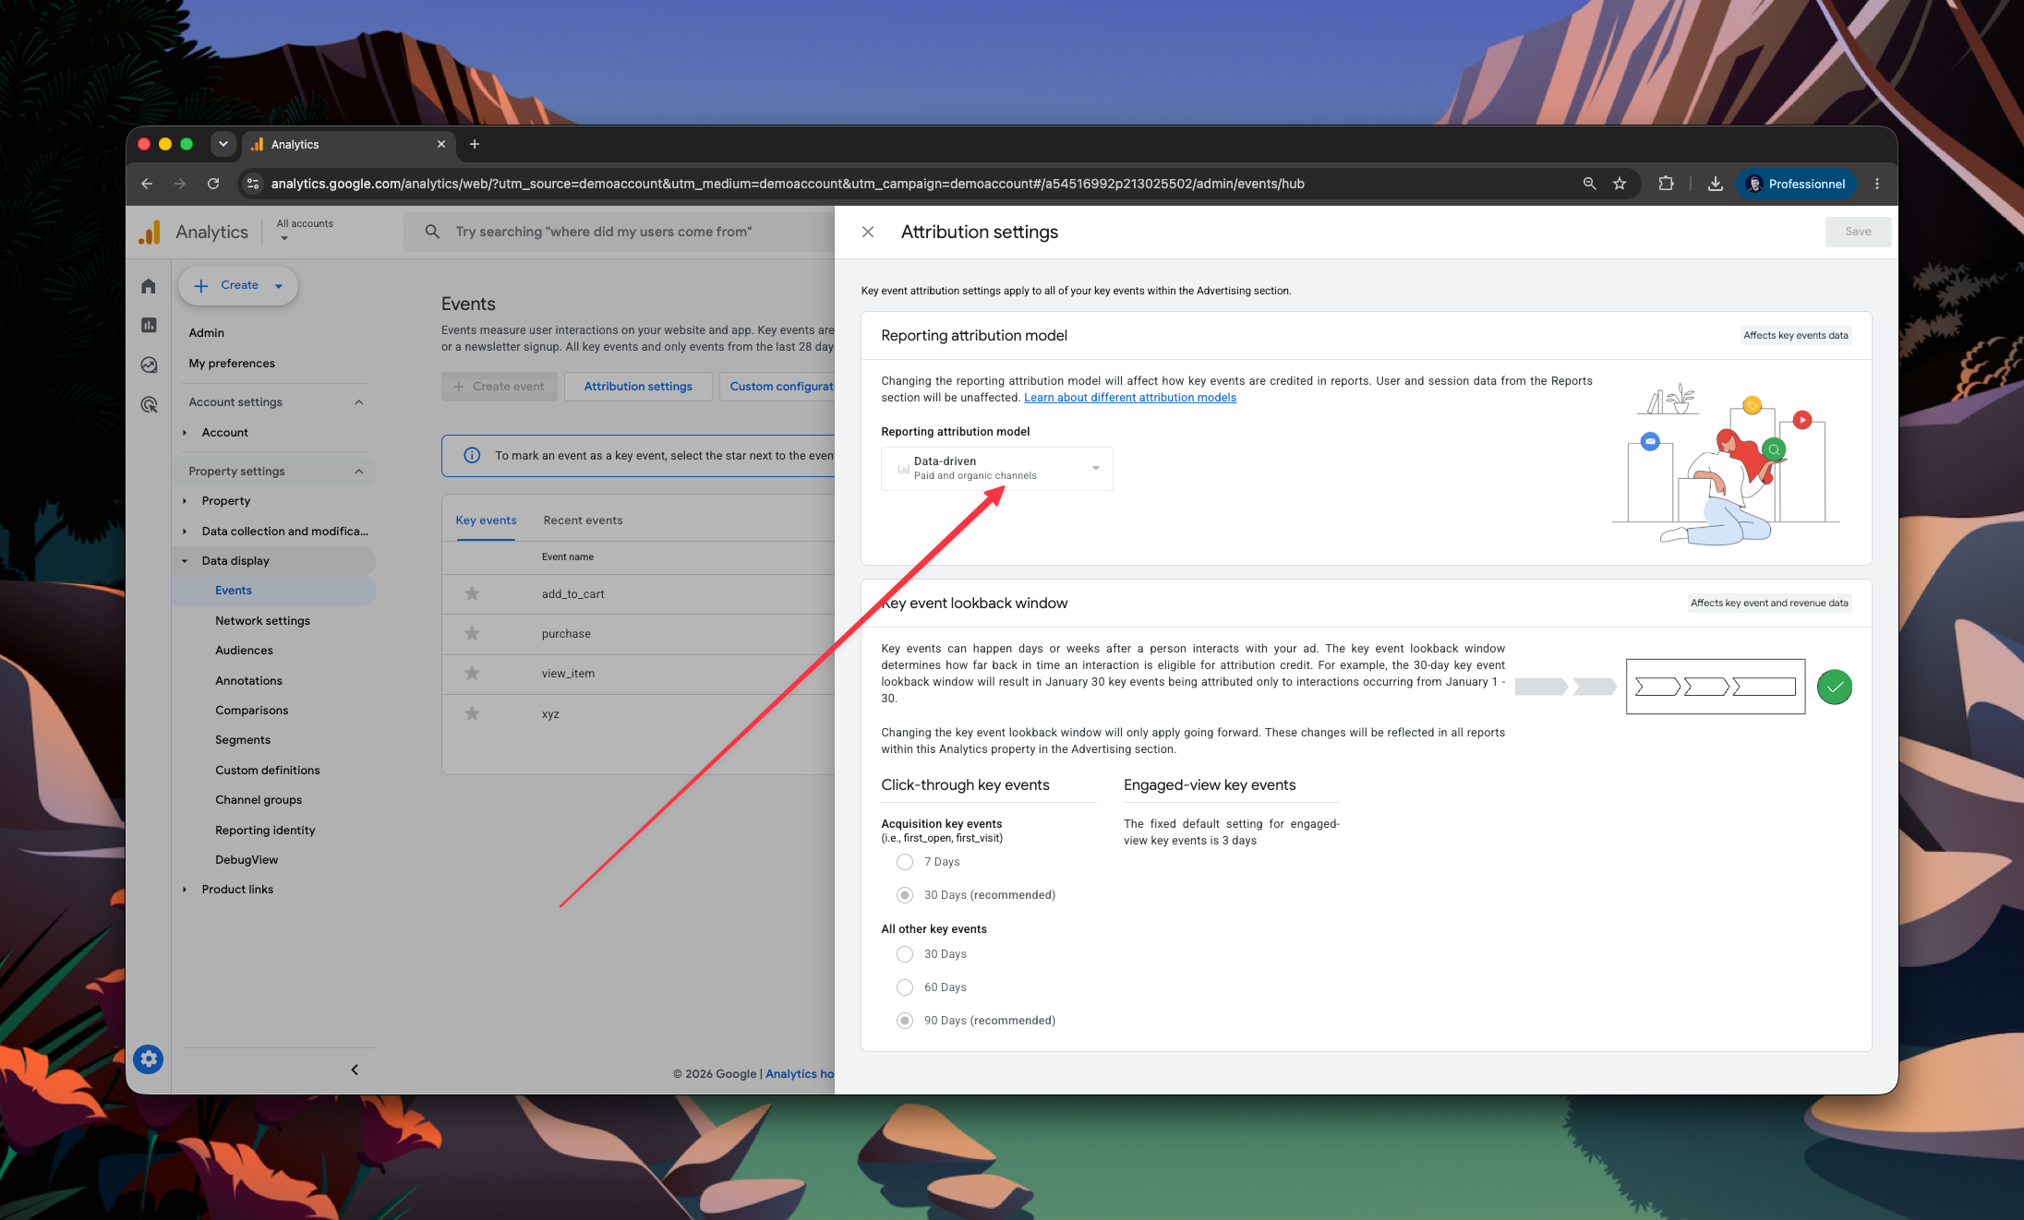This screenshot has height=1220, width=2024.
Task: Click the zoom magnifier icon in address bar
Action: [x=1589, y=184]
